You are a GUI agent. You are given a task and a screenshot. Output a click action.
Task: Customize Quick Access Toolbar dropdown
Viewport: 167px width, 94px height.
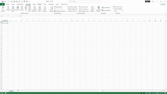(29, 2)
